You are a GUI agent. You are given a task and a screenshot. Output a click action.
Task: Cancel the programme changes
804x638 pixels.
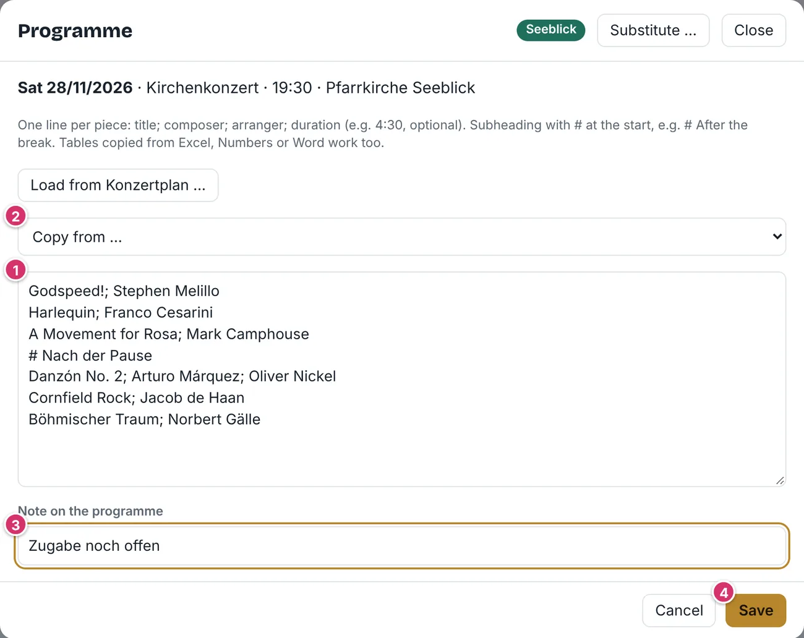tap(679, 610)
